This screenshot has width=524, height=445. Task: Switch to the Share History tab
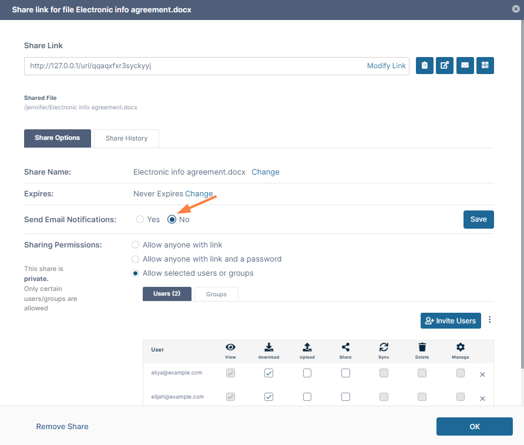(x=126, y=139)
